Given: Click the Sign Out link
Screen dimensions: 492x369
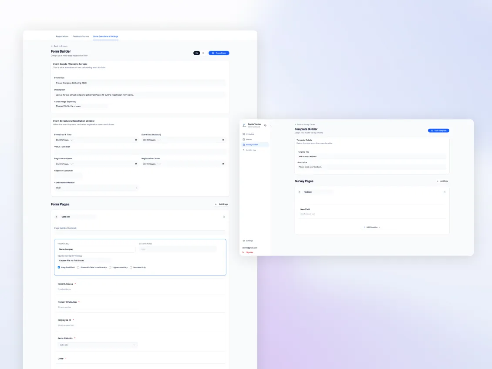Looking at the screenshot, I should 250,252.
